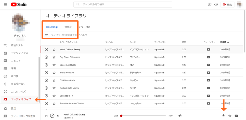Open アナリティクス in the sidebar
The image size is (246, 120).
click(19, 53)
